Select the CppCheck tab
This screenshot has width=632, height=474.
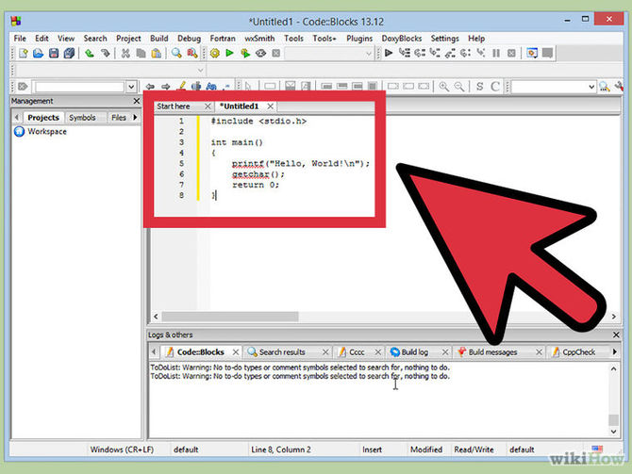pos(579,352)
